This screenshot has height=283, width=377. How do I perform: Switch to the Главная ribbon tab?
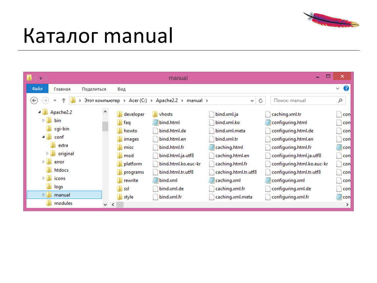(x=62, y=89)
